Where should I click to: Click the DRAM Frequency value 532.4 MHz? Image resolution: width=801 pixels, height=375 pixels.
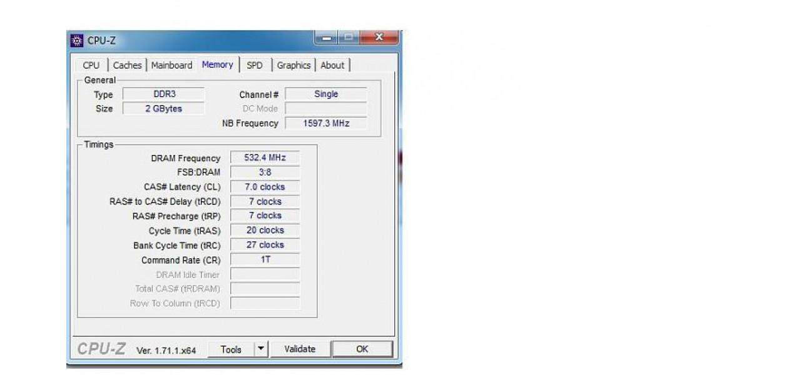pos(265,157)
